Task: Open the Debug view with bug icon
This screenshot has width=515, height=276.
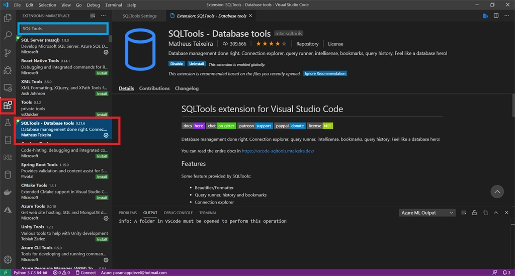Action: (8, 70)
